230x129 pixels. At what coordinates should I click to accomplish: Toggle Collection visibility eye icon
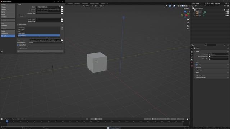point(226,10)
